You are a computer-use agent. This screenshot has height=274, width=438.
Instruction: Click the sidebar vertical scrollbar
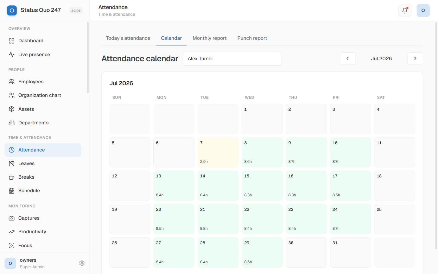point(88,57)
